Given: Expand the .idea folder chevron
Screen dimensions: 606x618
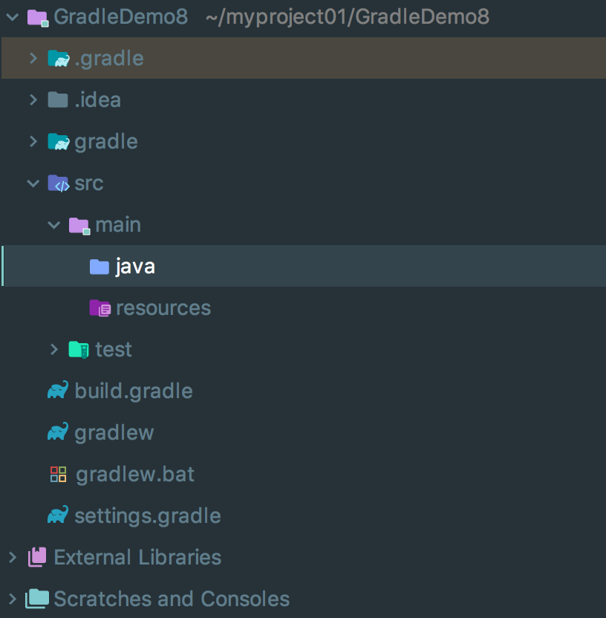Looking at the screenshot, I should 33,100.
